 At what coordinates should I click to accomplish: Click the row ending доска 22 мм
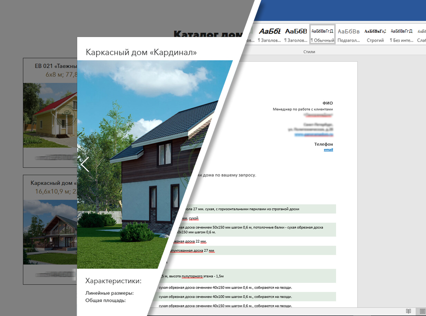(189, 241)
